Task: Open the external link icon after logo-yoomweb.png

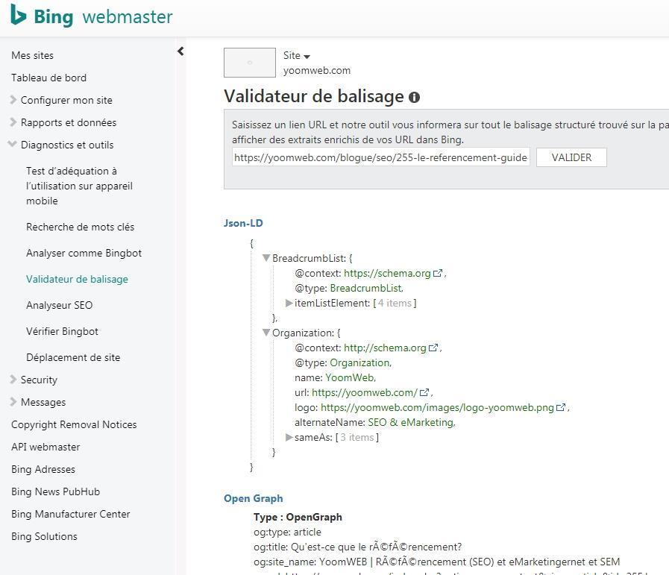Action: tap(562, 407)
